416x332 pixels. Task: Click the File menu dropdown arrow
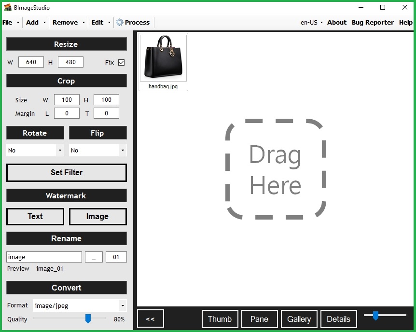click(x=18, y=23)
